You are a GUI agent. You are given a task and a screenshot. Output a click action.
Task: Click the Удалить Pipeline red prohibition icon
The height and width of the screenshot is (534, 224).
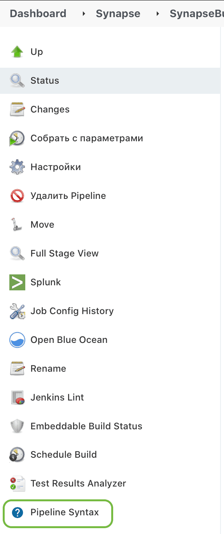tap(17, 196)
